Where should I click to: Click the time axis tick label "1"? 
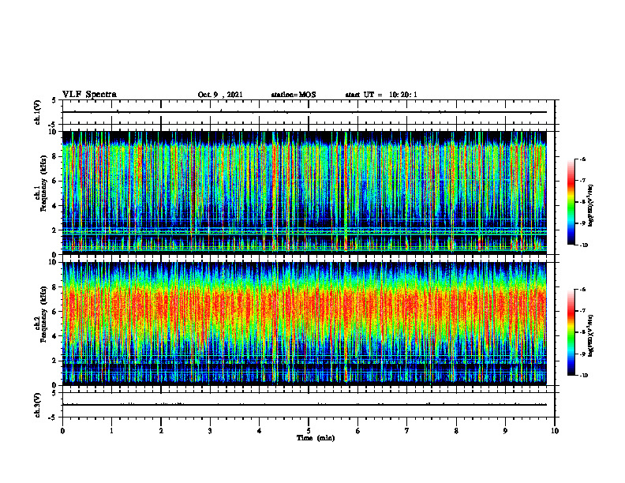point(111,431)
